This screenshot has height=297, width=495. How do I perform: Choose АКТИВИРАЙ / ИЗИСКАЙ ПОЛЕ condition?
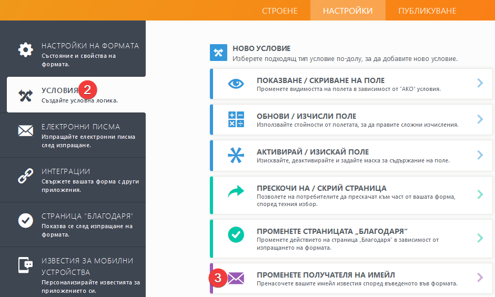point(351,156)
